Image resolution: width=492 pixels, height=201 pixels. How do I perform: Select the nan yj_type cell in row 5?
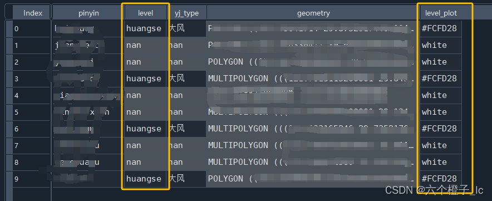[x=186, y=112]
